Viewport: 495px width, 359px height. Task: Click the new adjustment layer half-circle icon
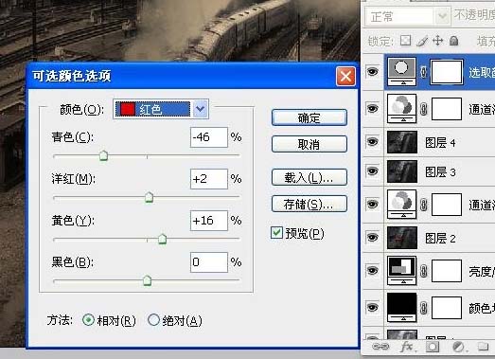pos(458,347)
